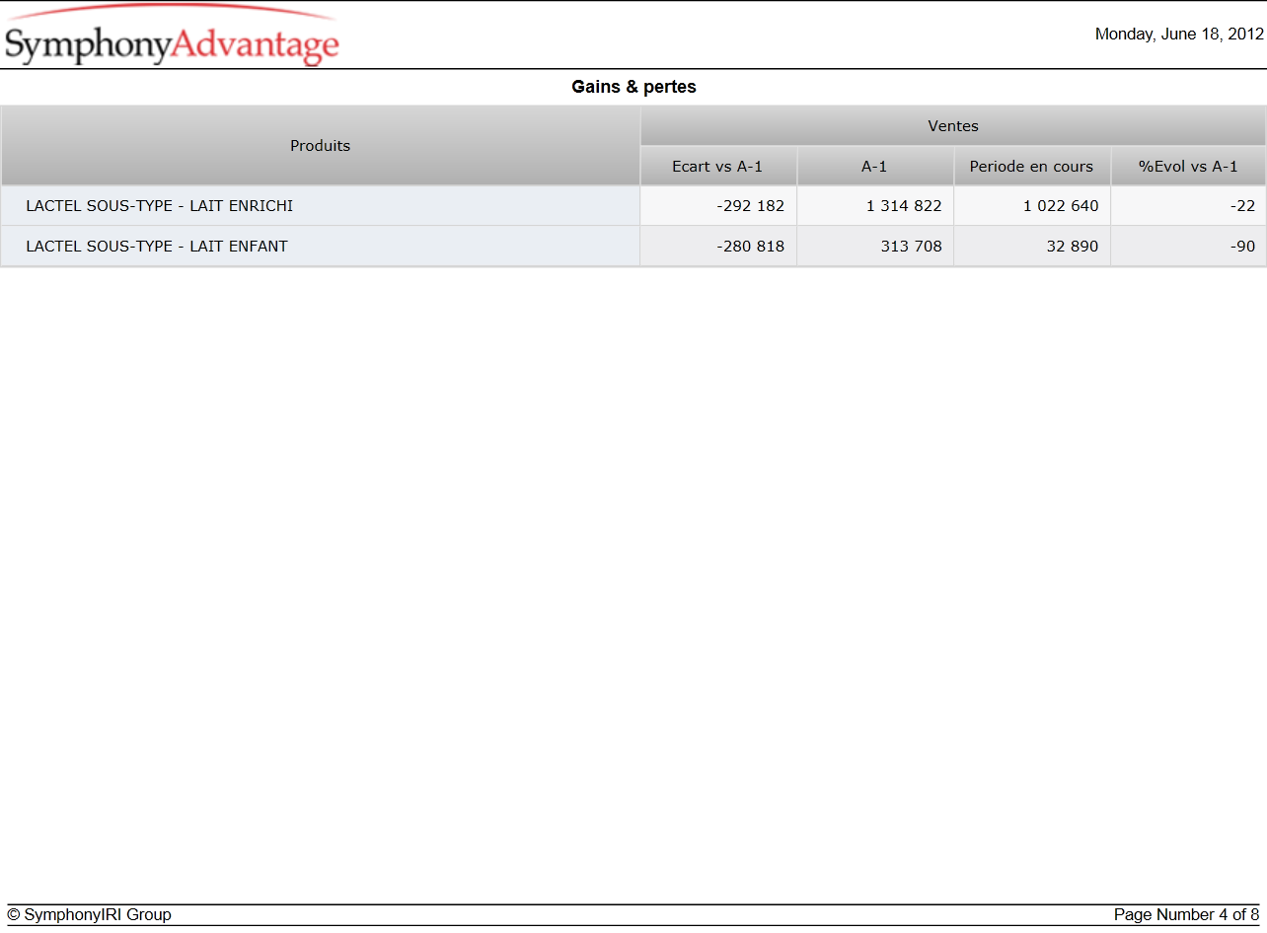
Task: Click the SymphonyAdvantage logo
Action: [172, 36]
